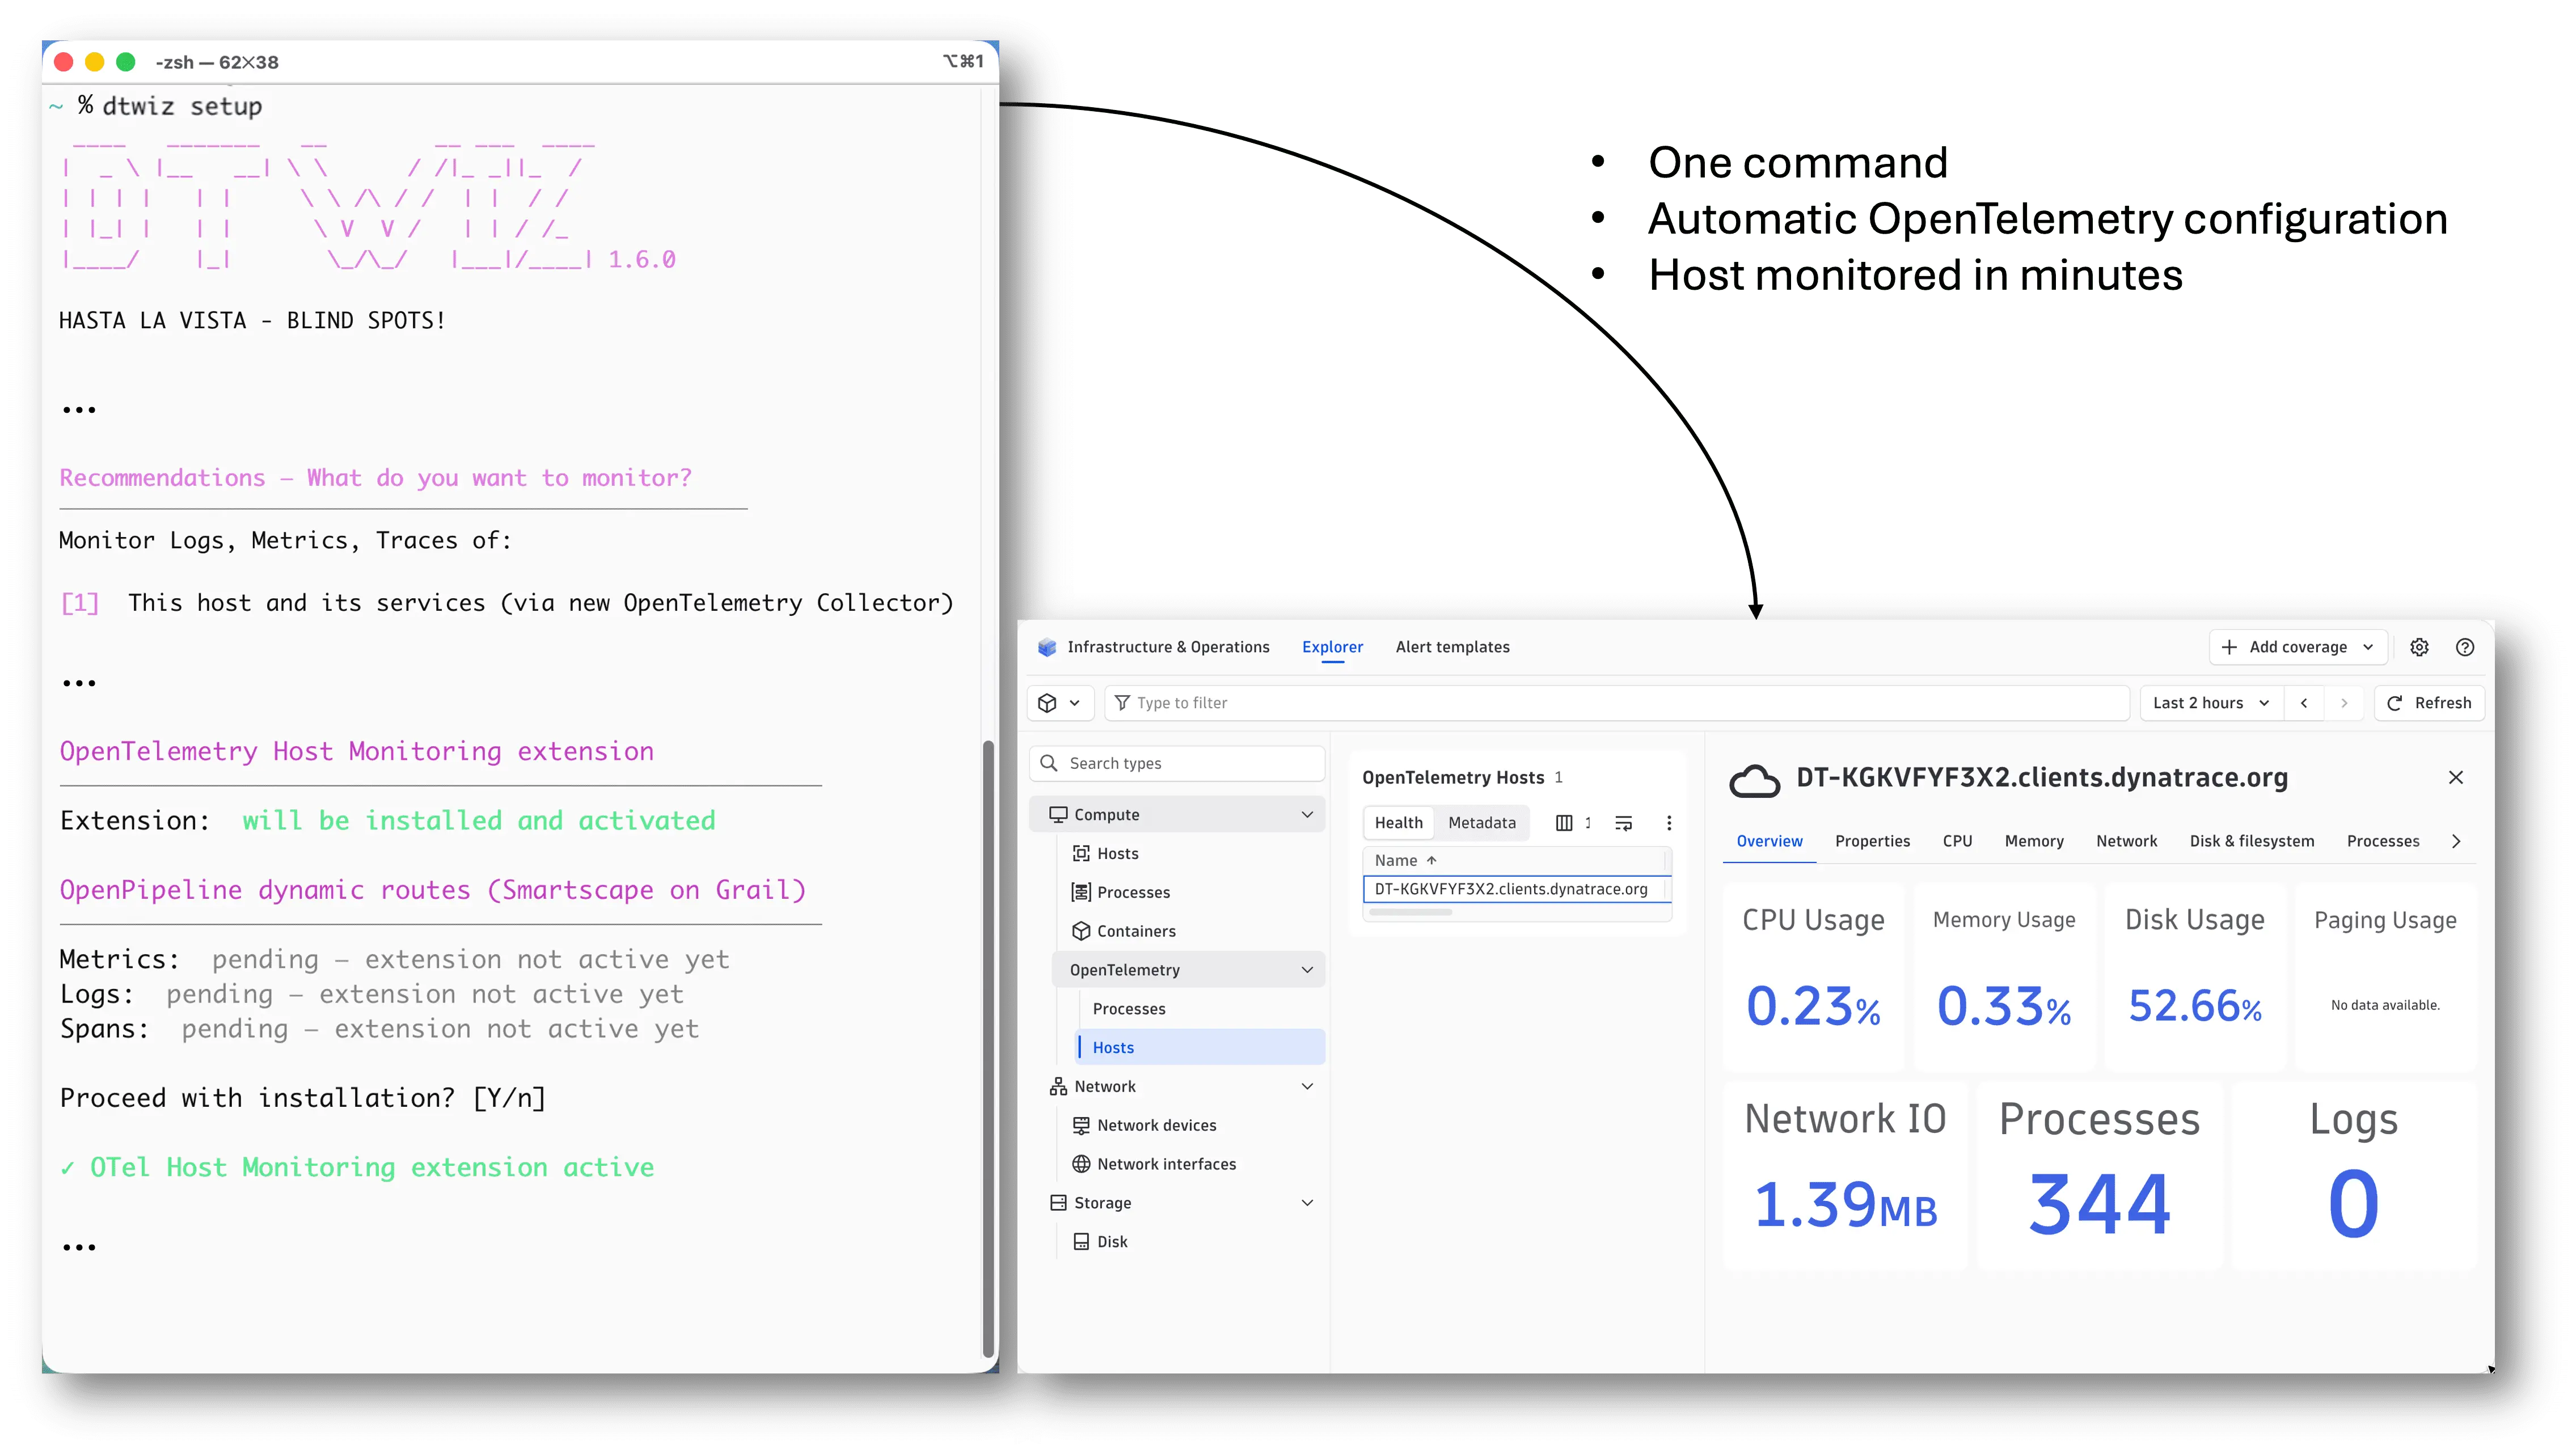
Task: Click the Refresh button
Action: pos(2429,703)
